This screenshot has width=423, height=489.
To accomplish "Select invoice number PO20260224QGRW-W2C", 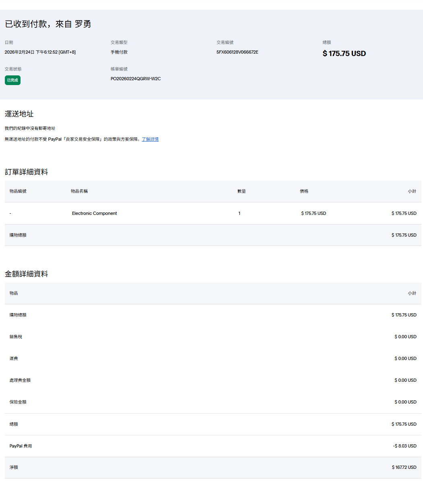I will 136,79.
